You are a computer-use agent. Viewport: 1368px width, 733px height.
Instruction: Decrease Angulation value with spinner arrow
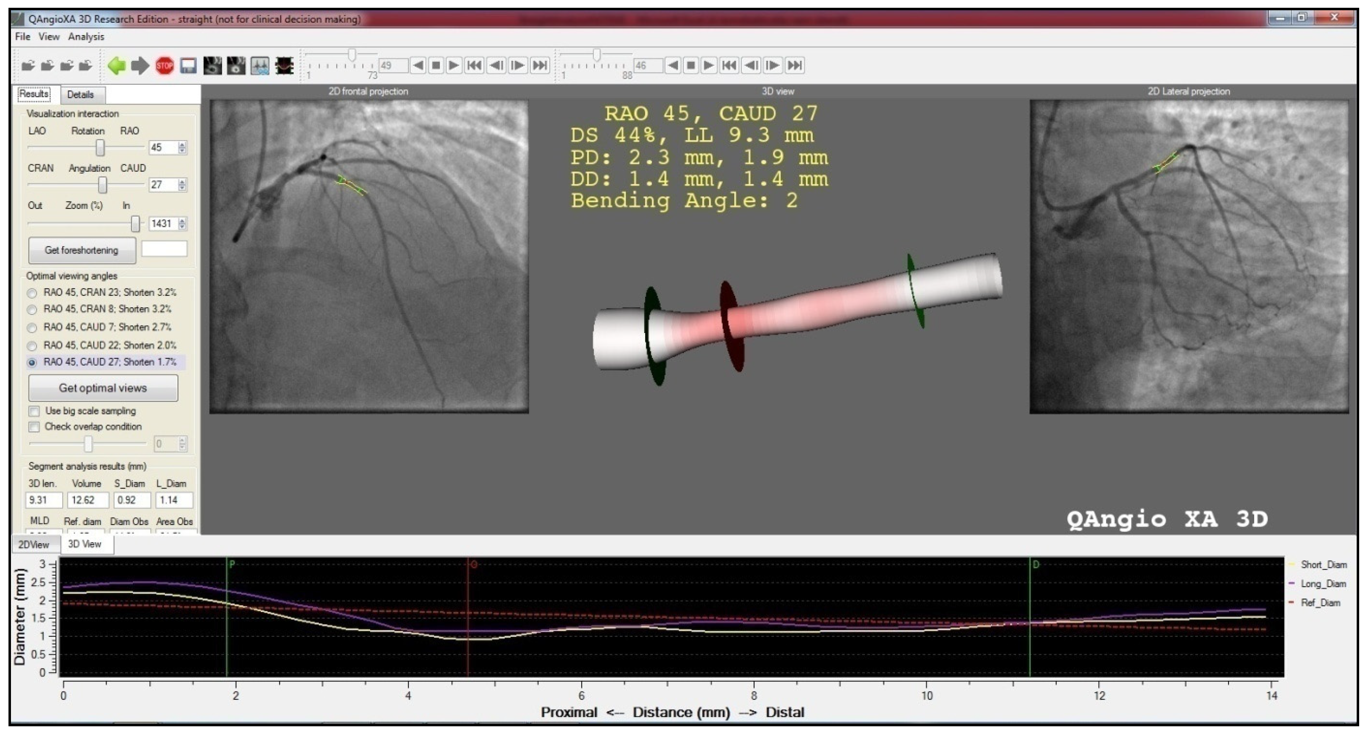(x=183, y=188)
